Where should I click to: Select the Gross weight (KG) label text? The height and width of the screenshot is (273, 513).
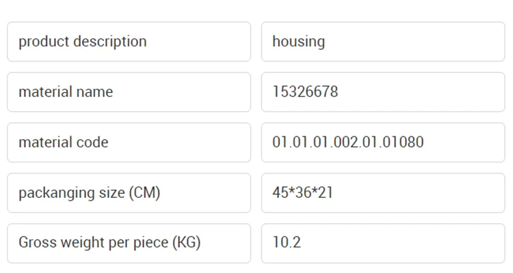tap(109, 243)
